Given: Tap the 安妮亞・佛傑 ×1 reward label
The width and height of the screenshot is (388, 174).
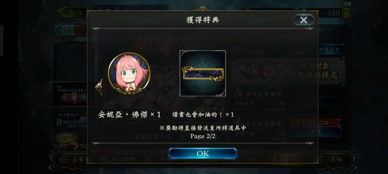Looking at the screenshot, I should (130, 115).
